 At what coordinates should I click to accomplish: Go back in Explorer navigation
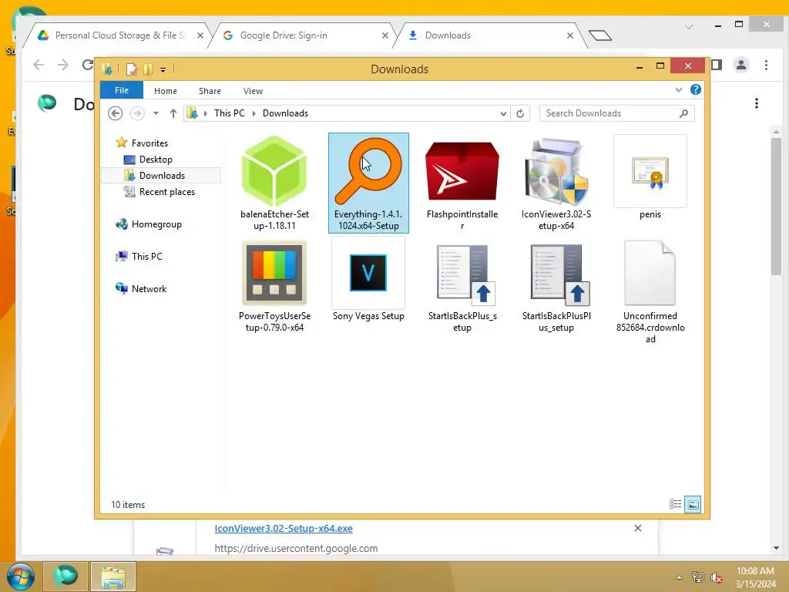coord(116,113)
